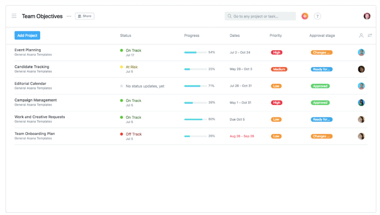Open the help question mark icon
The image size is (380, 215).
pyautogui.click(x=317, y=16)
